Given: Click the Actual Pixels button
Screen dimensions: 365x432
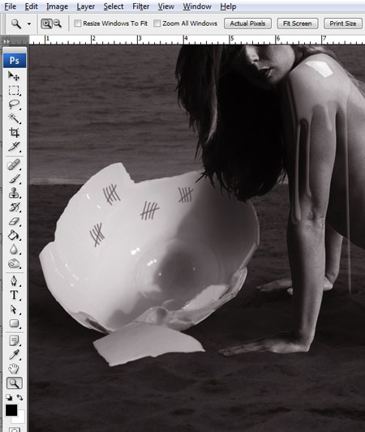Looking at the screenshot, I should point(247,24).
